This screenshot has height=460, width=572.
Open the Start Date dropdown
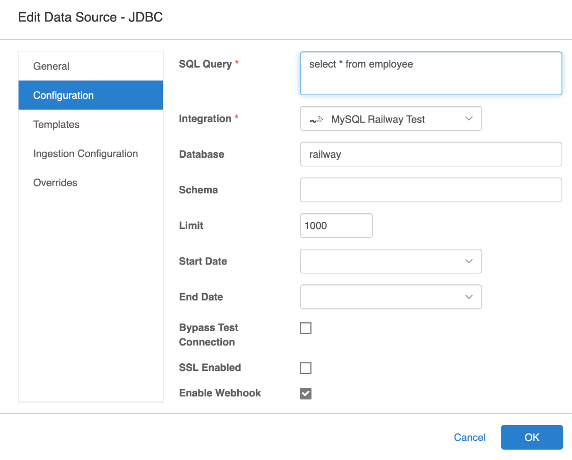(391, 261)
